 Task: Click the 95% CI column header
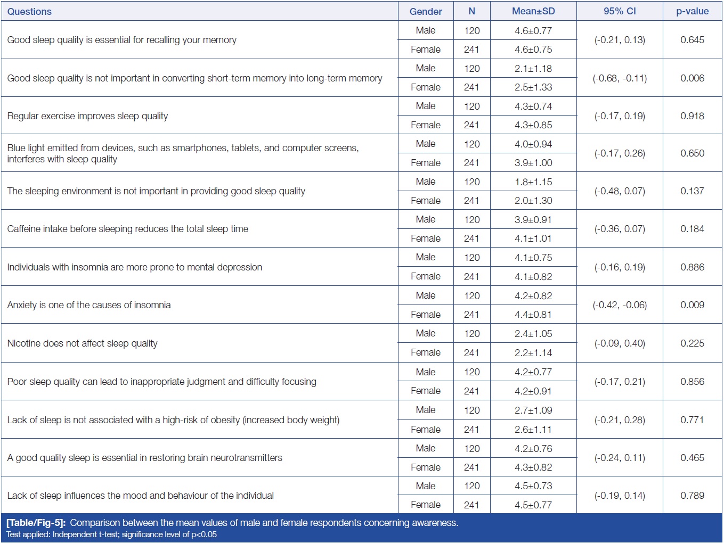pyautogui.click(x=619, y=11)
